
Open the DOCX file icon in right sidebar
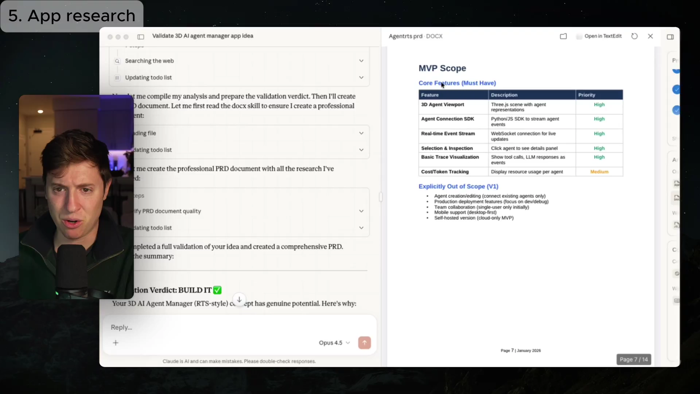coord(676,198)
